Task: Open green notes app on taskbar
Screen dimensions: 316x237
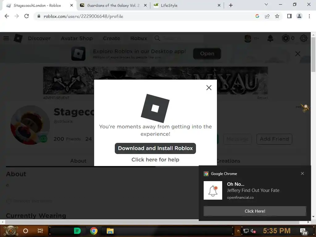Action: pyautogui.click(x=77, y=231)
